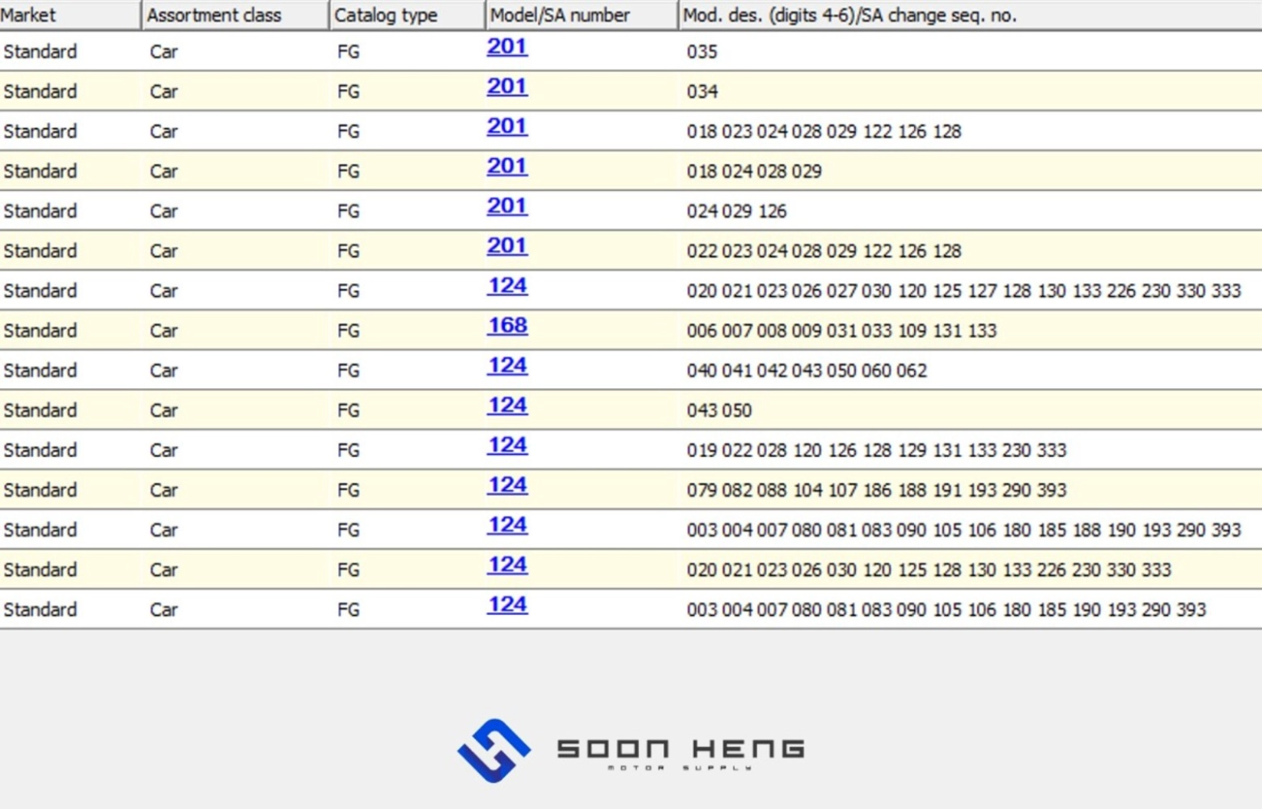Open the model 168 link
The image size is (1262, 809).
coord(507,325)
